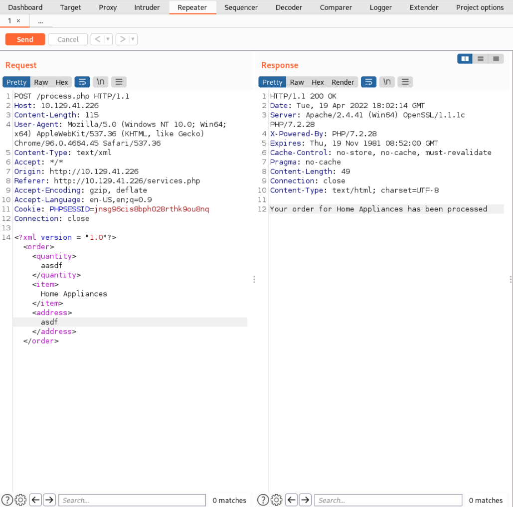The image size is (513, 507).
Task: Click the Server header in response
Action: coord(367,119)
